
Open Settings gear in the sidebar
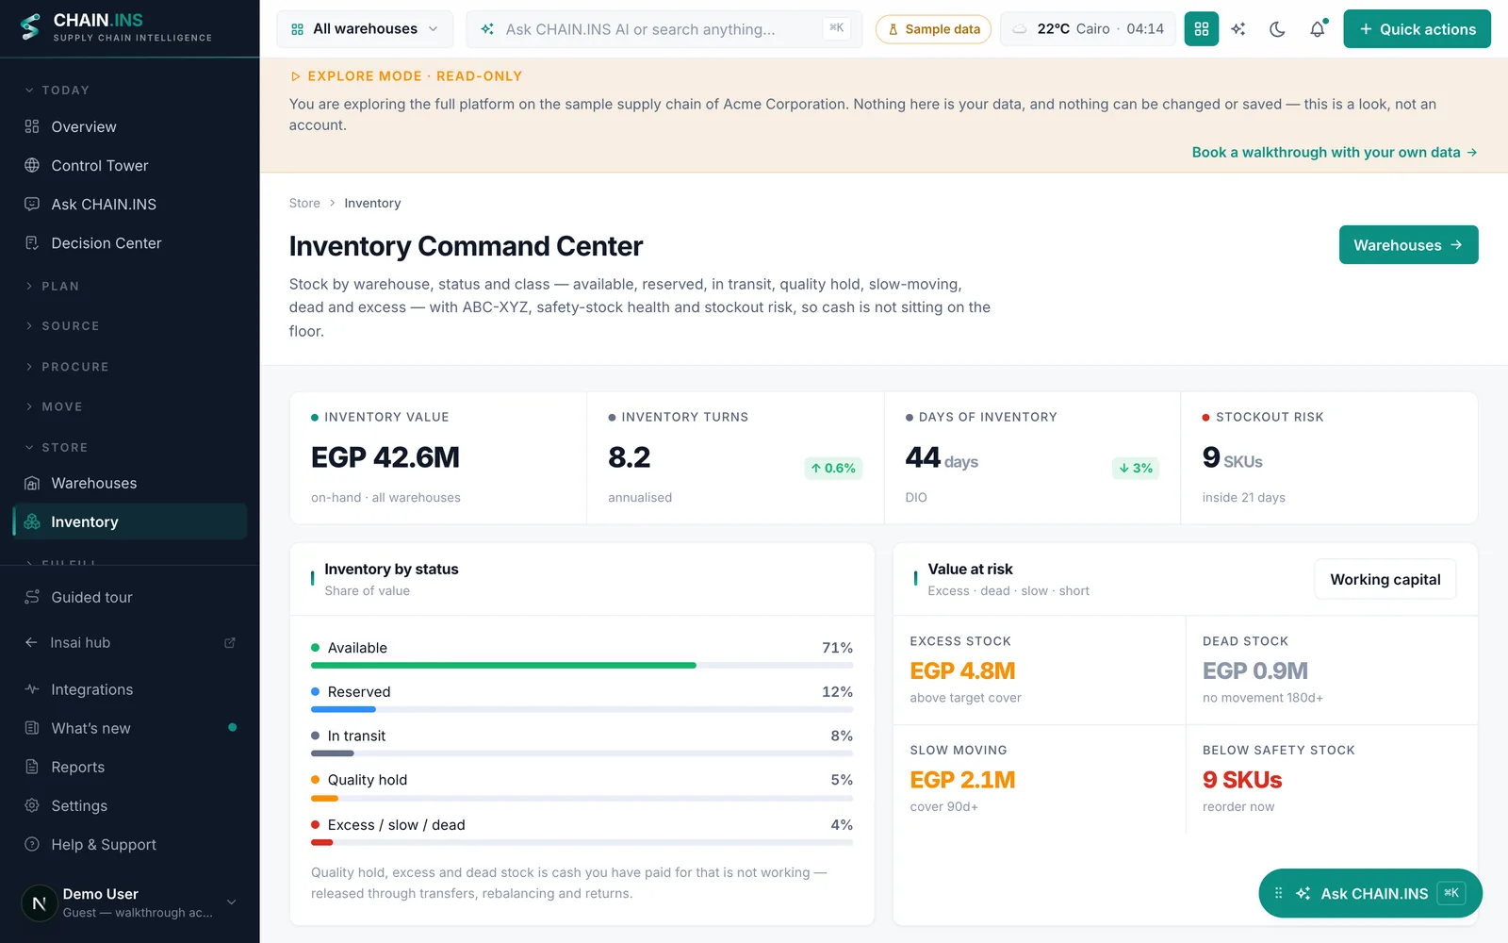pyautogui.click(x=32, y=805)
